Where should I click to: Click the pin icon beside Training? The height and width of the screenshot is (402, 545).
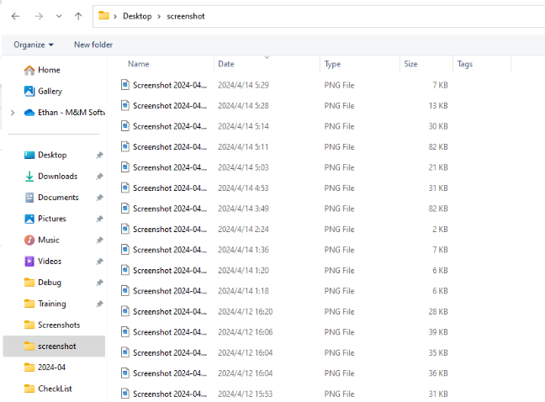(99, 304)
